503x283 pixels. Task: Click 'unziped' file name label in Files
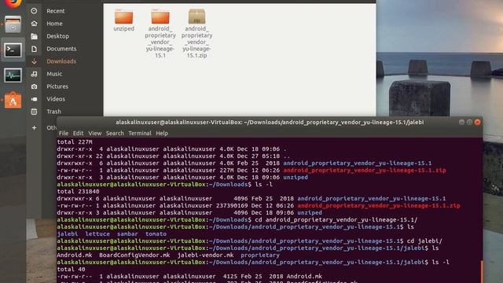[124, 28]
